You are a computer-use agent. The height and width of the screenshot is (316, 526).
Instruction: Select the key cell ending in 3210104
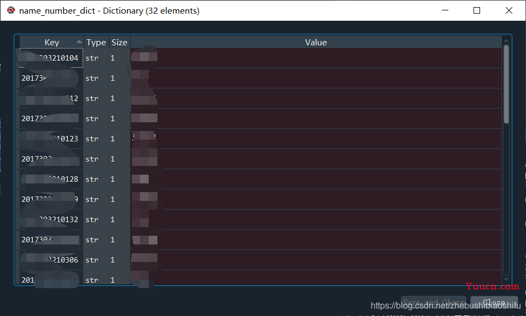click(x=51, y=58)
